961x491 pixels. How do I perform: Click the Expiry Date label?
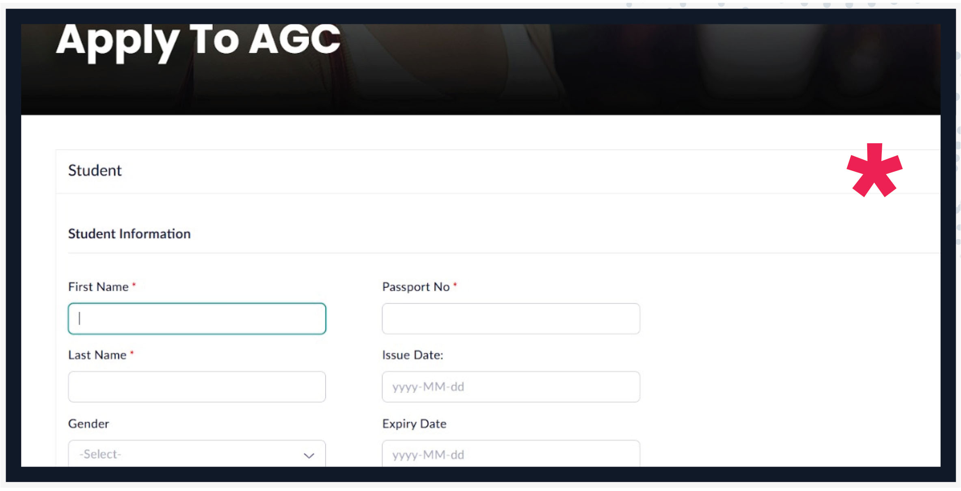pos(414,424)
